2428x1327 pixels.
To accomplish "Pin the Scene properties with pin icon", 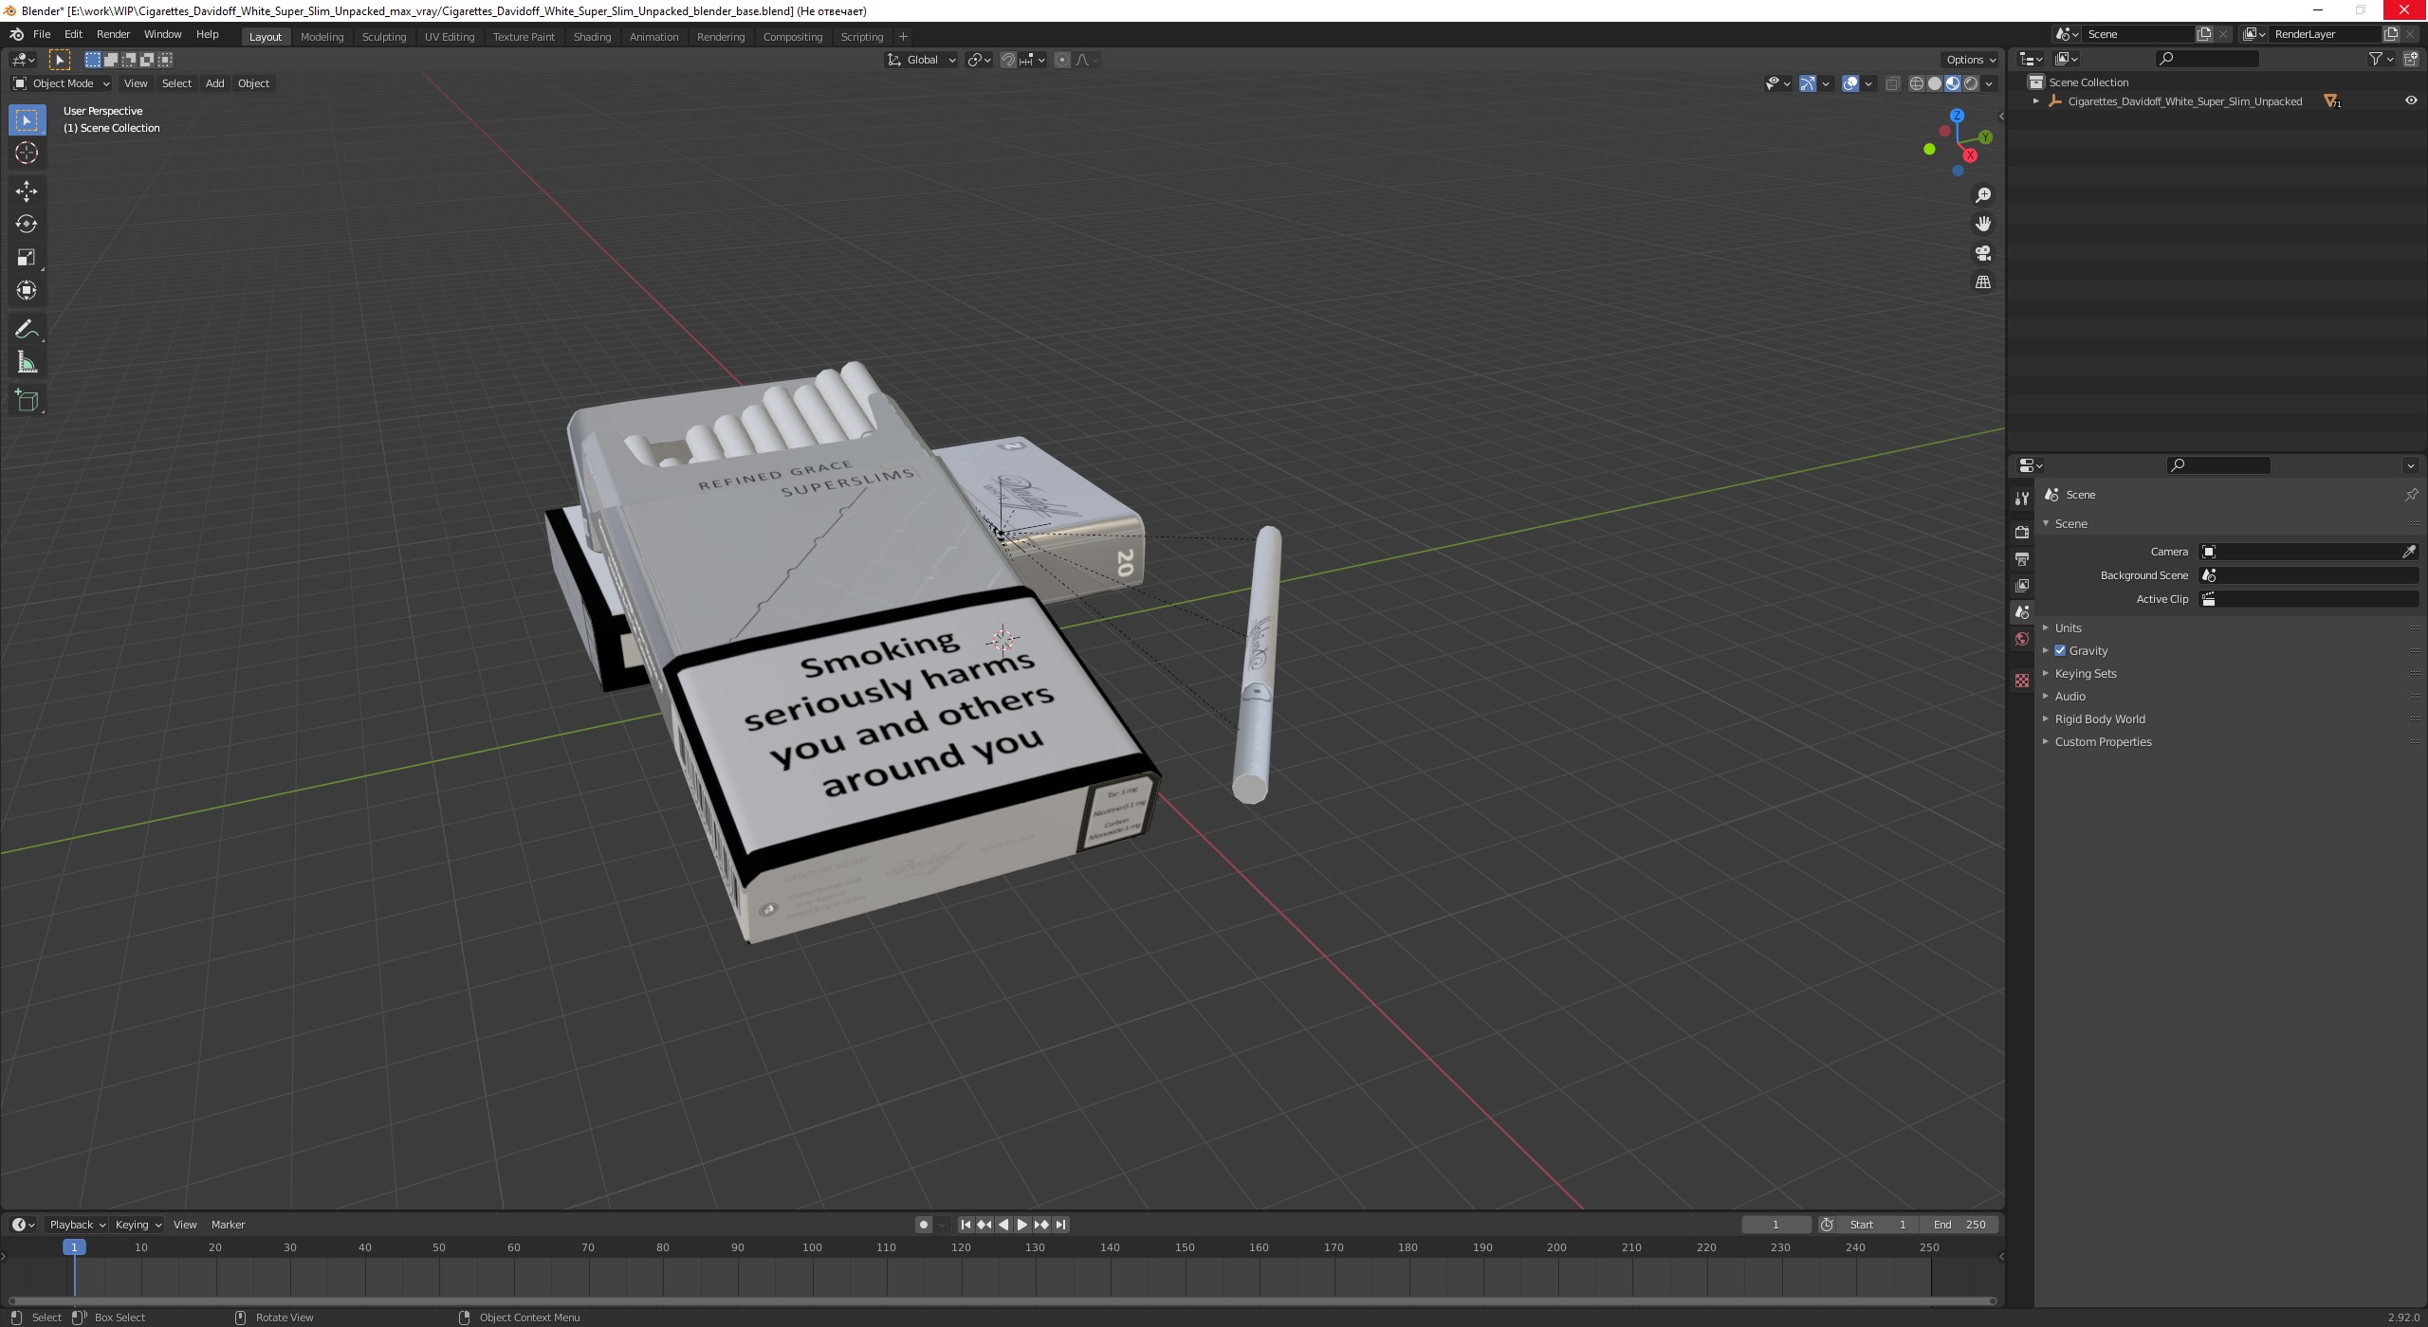I will [x=2411, y=495].
